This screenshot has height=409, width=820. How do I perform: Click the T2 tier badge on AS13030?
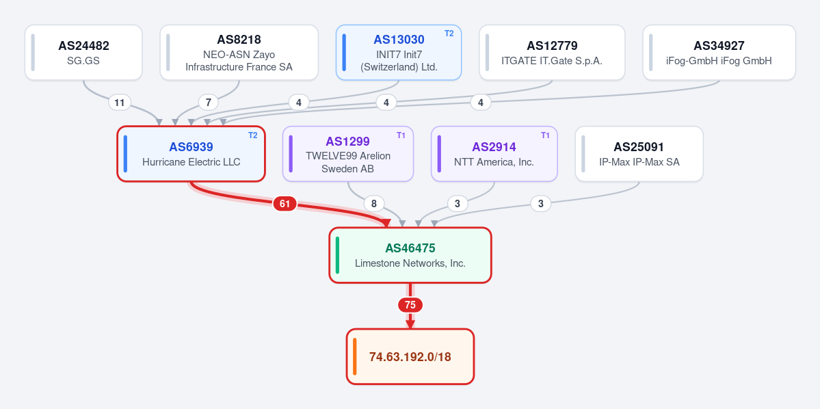[x=449, y=34]
